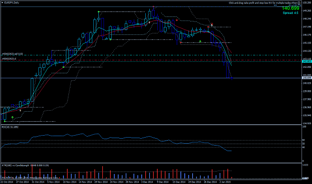Click the 2 Jan 2015 date label
Screen dimensions: 312x184
coord(225,182)
